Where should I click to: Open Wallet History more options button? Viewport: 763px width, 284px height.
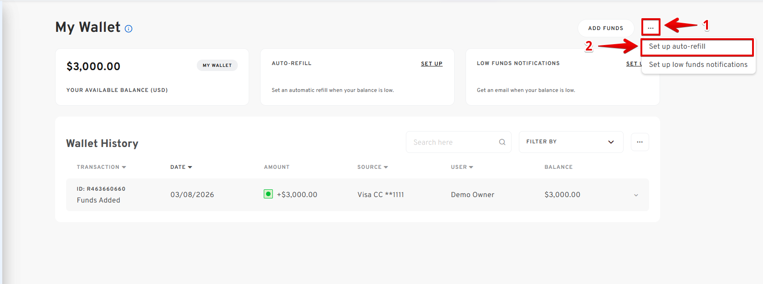pos(640,142)
